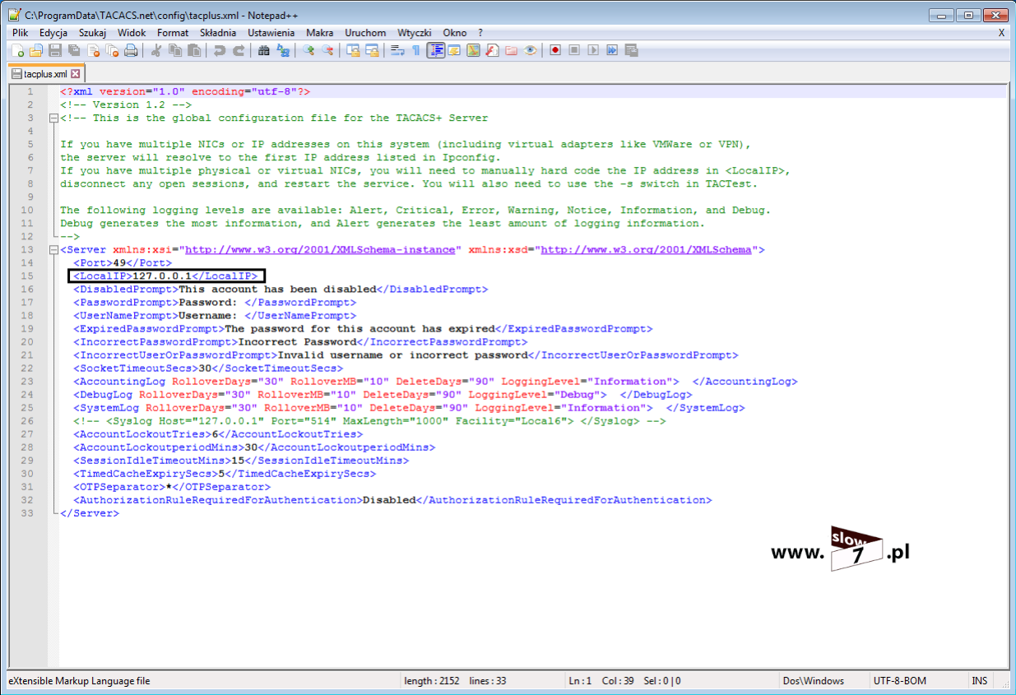Open the Składnia menu
The height and width of the screenshot is (695, 1016).
coord(218,33)
